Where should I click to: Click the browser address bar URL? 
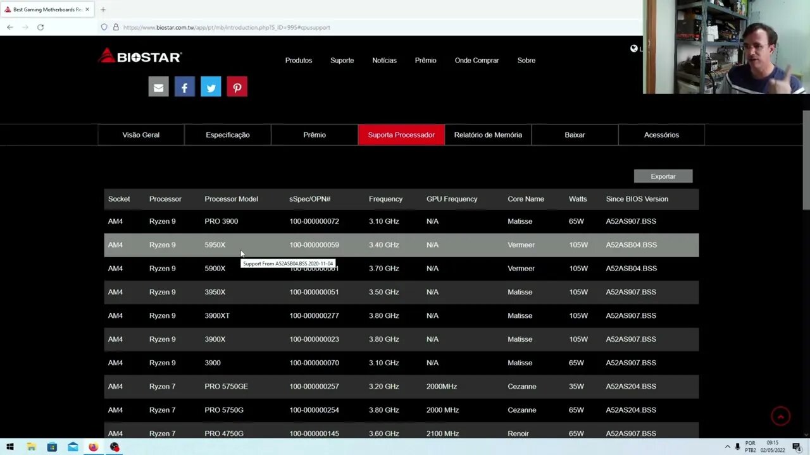227,27
